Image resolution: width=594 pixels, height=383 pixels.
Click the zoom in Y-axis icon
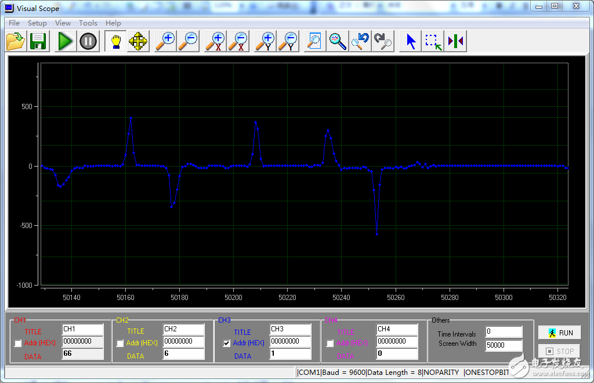click(266, 41)
